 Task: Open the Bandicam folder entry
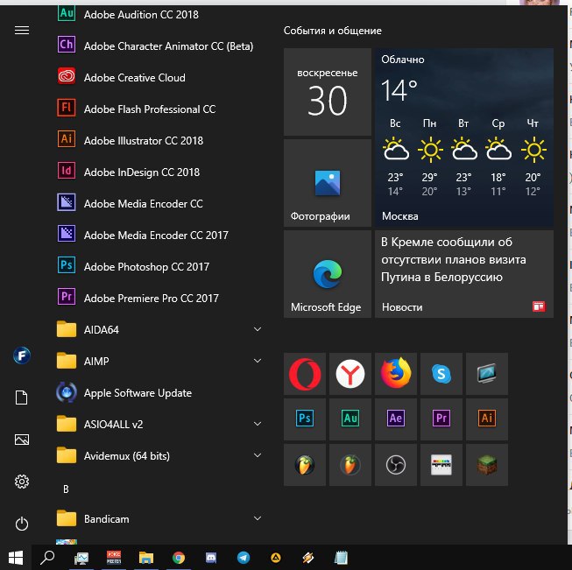(159, 518)
